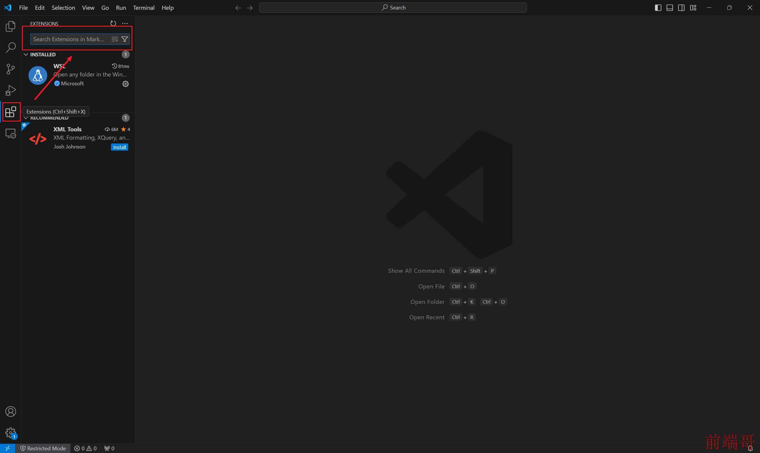760x453 pixels.
Task: Click the Josh Johnson publisher name
Action: click(69, 146)
